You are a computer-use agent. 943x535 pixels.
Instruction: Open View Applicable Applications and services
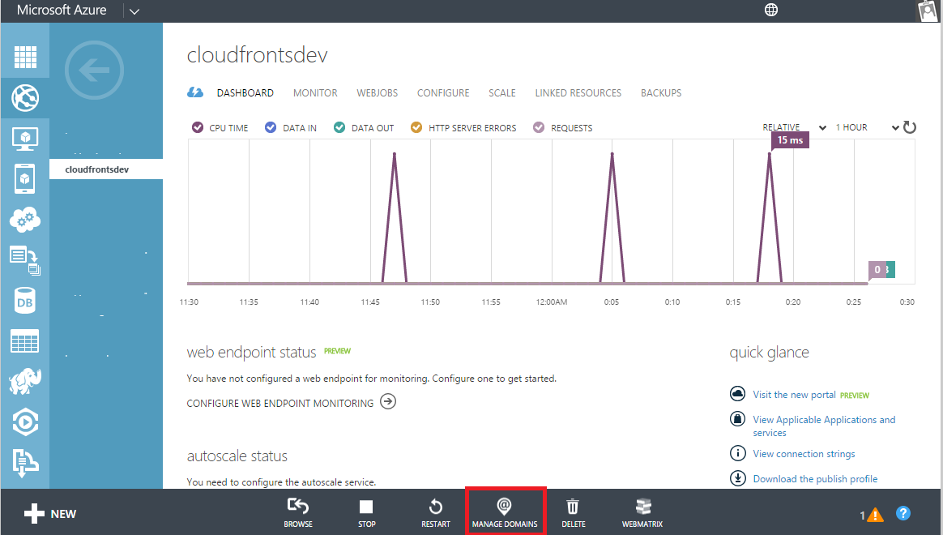pyautogui.click(x=824, y=426)
